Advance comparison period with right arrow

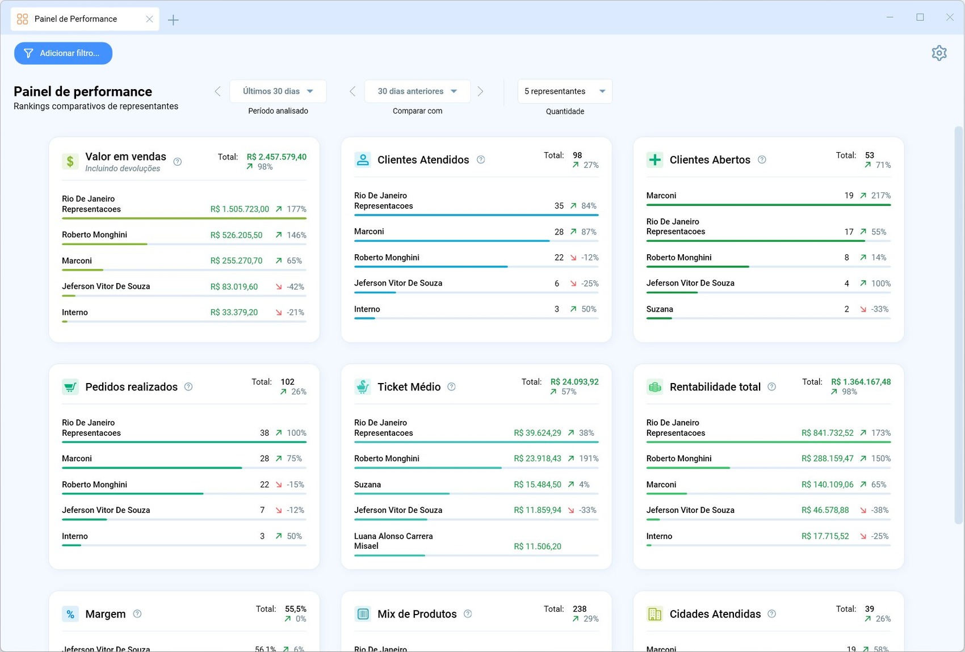click(x=481, y=91)
